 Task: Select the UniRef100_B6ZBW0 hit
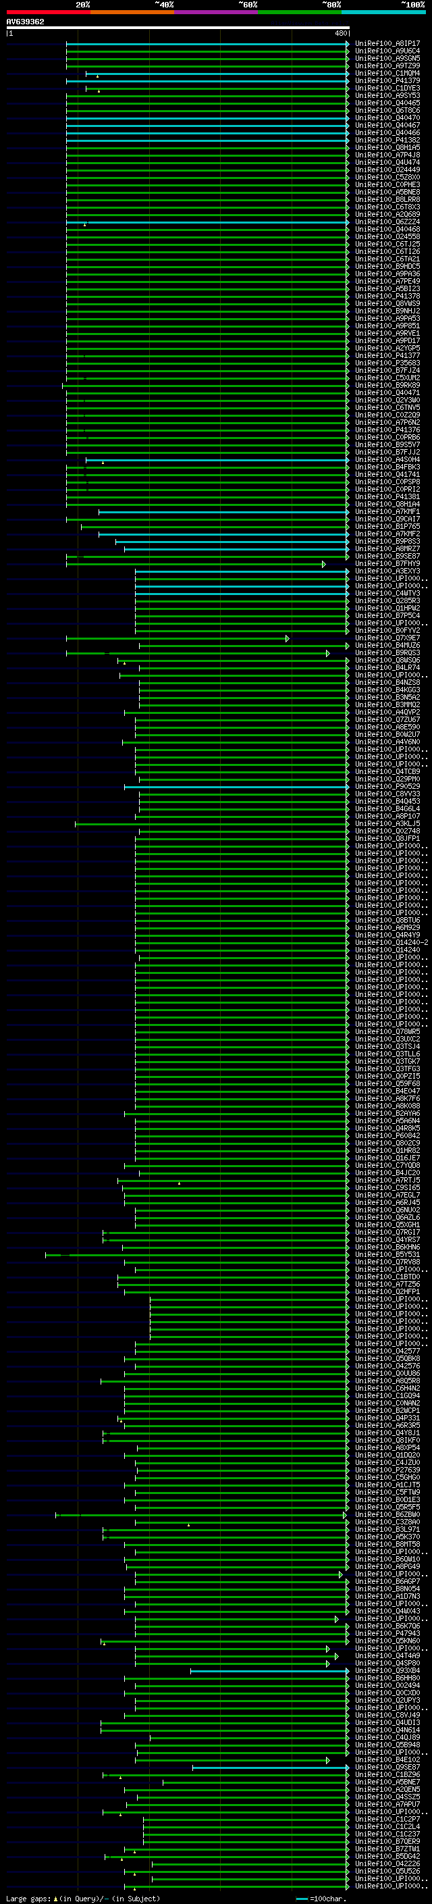click(x=387, y=1514)
